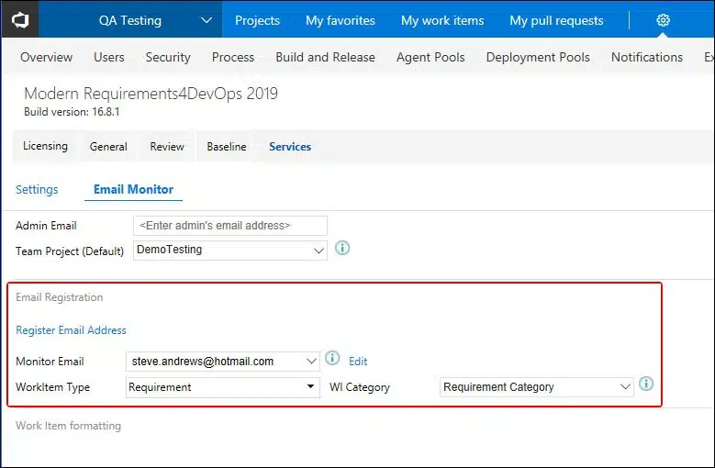The height and width of the screenshot is (468, 715).
Task: Click info icon next to Team Project dropdown
Action: point(342,248)
